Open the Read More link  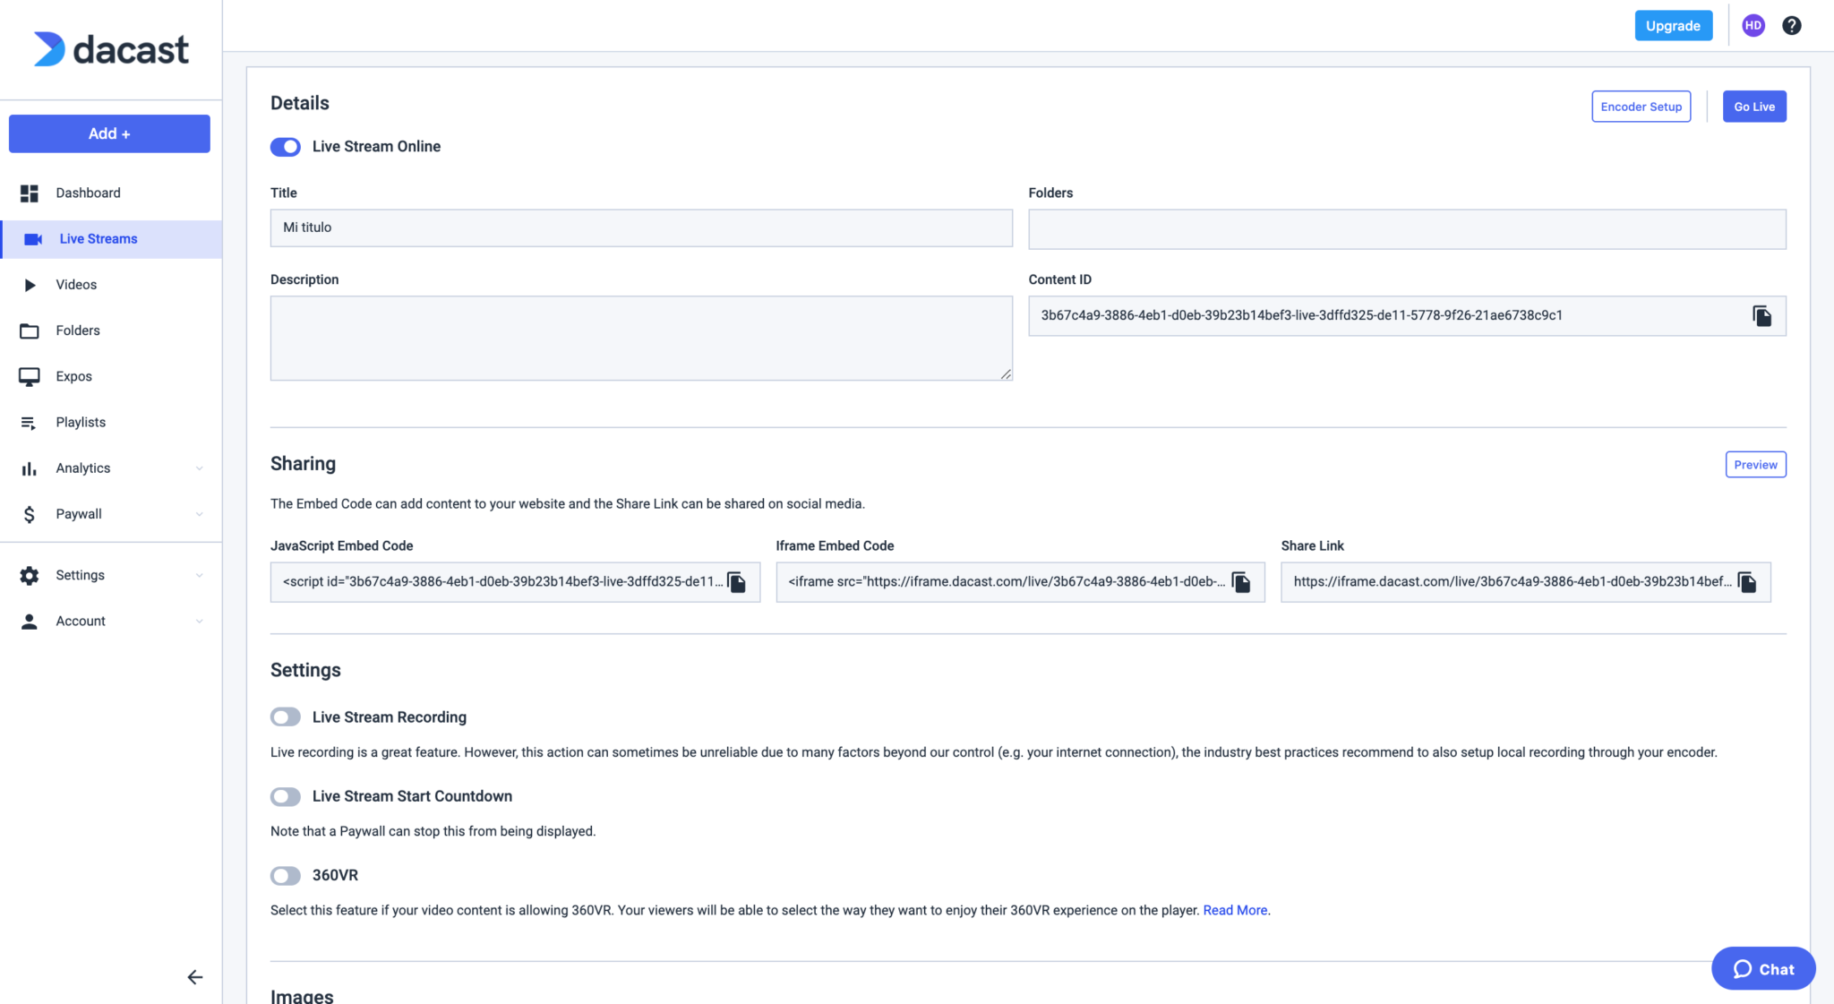(1234, 910)
